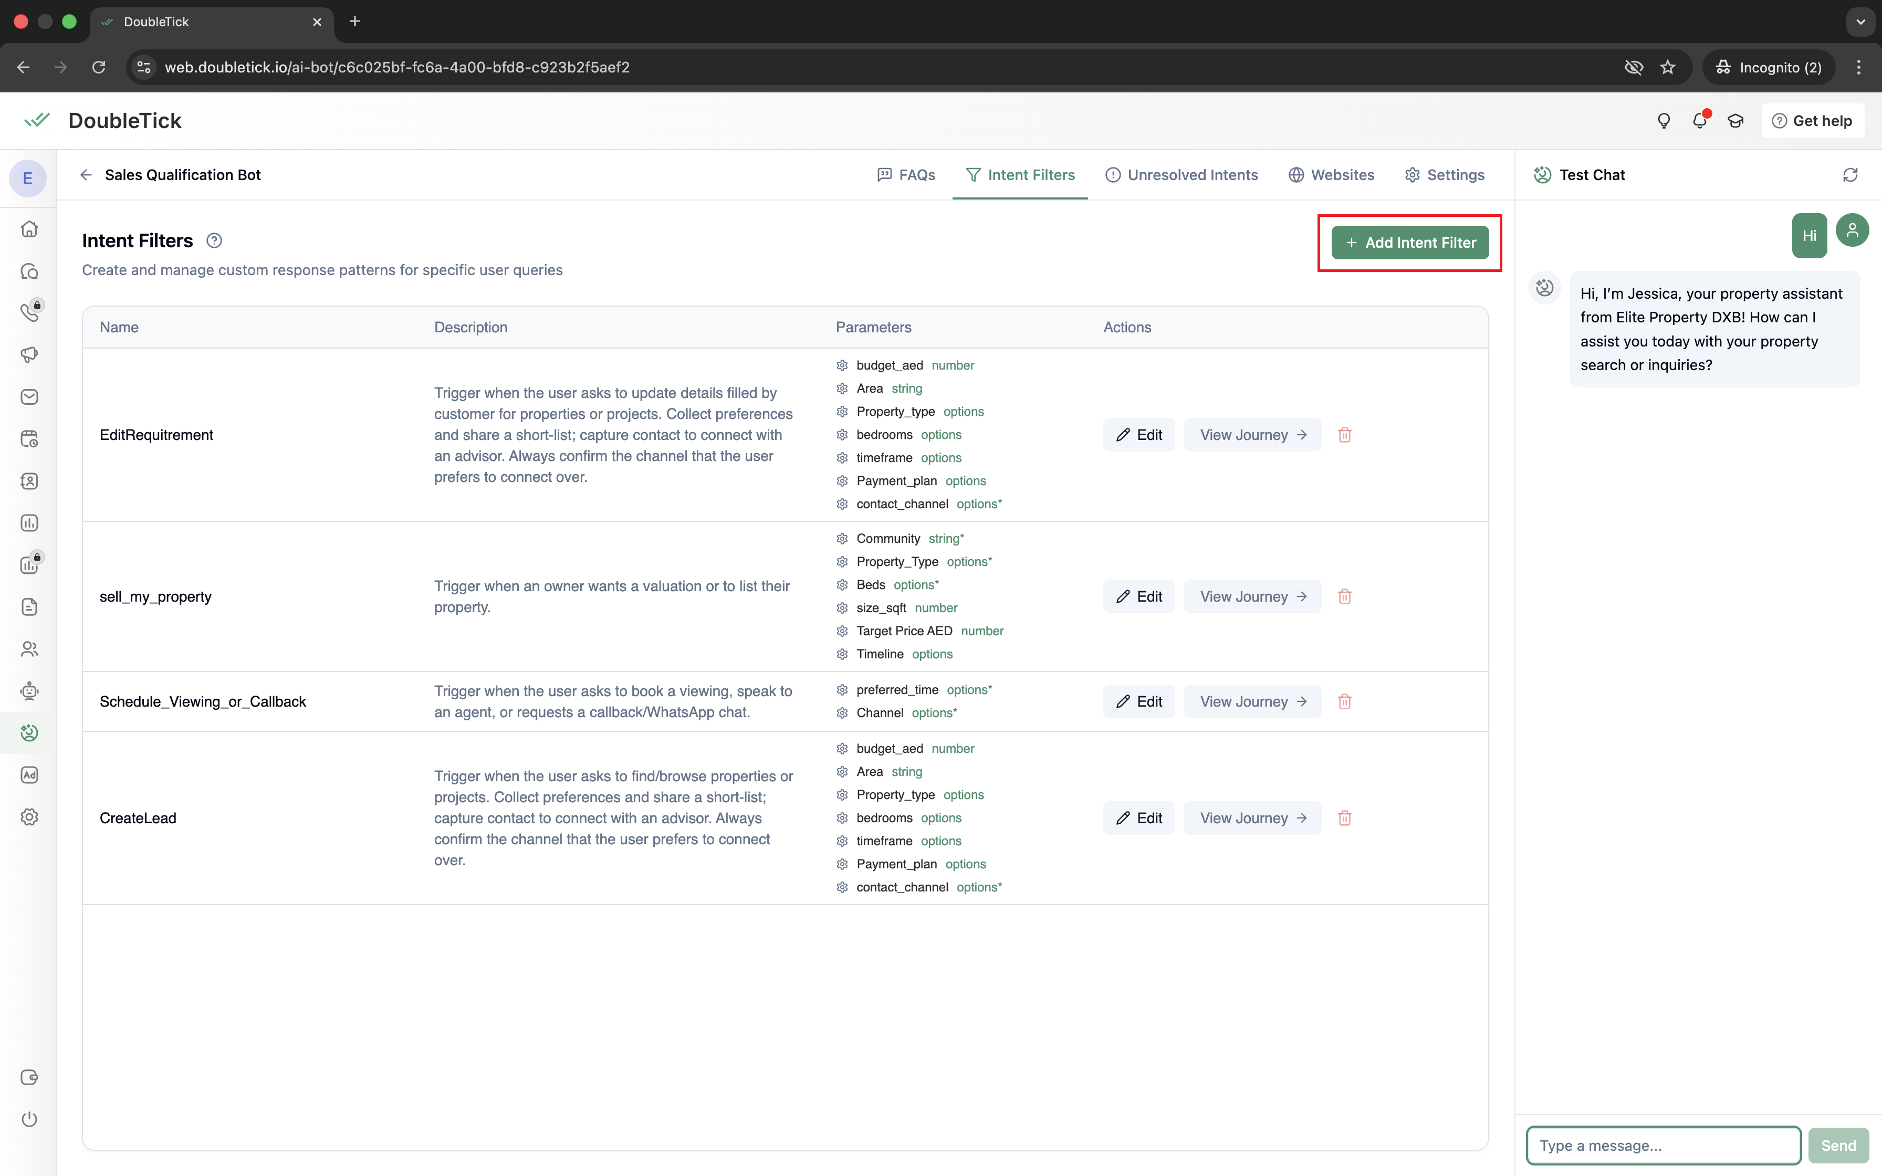
Task: Open the home icon in sidebar
Action: coord(29,229)
